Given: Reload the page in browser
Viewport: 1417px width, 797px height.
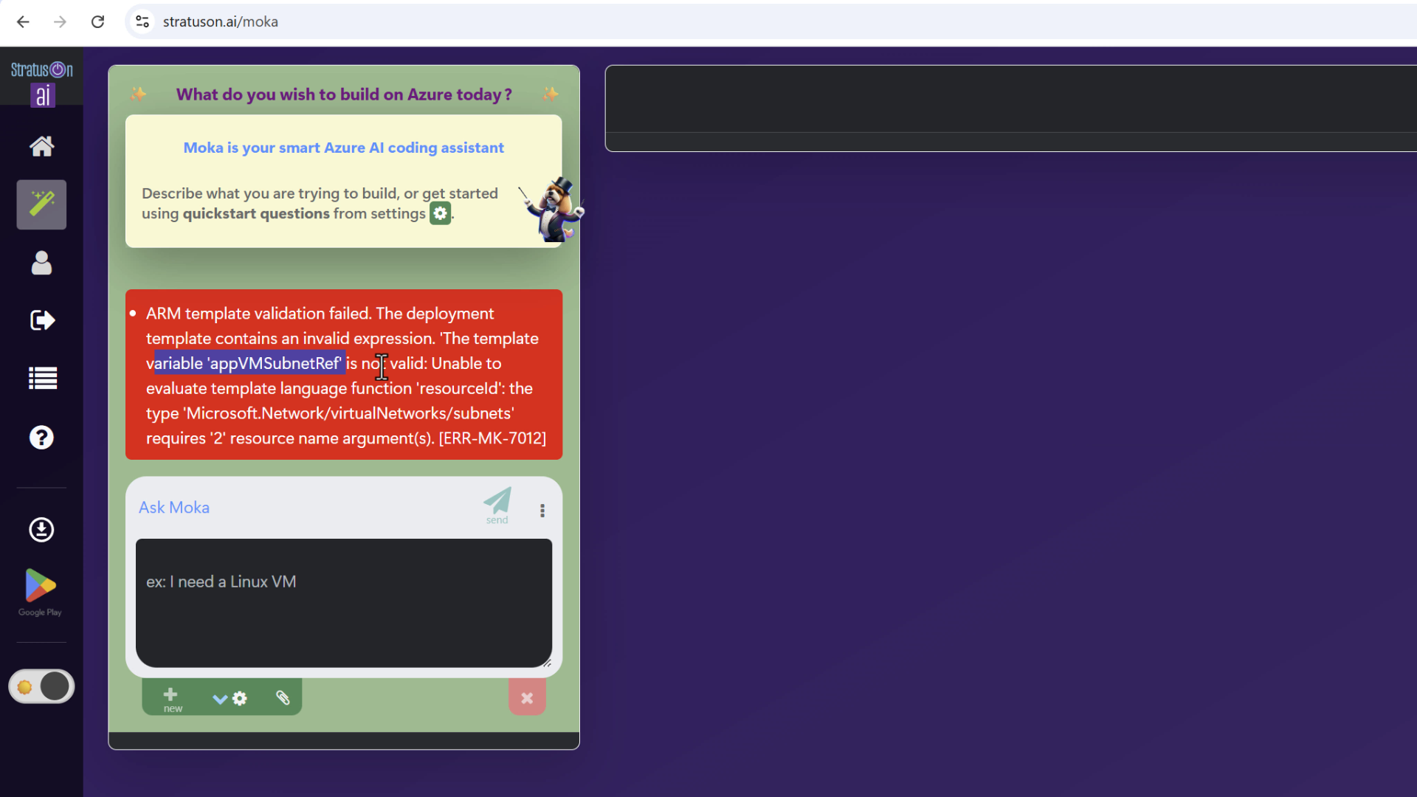Looking at the screenshot, I should click(97, 21).
